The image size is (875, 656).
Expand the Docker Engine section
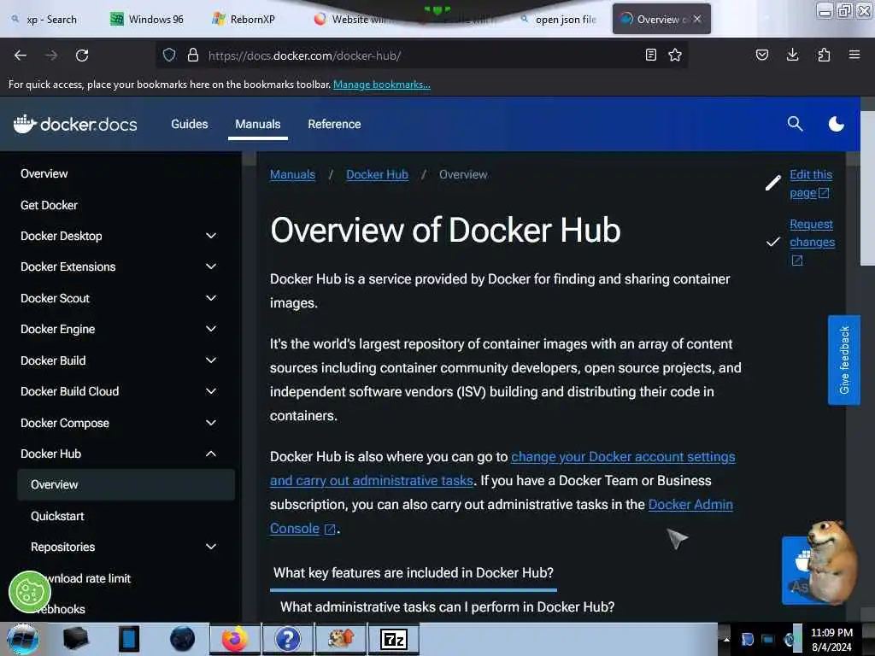(211, 329)
